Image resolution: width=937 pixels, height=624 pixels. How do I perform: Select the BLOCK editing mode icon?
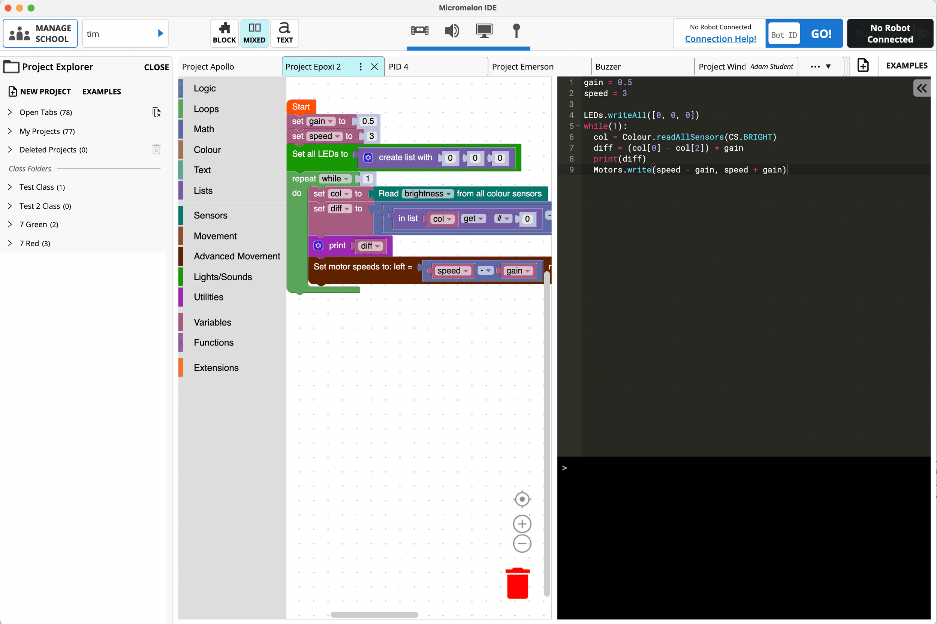pyautogui.click(x=224, y=33)
